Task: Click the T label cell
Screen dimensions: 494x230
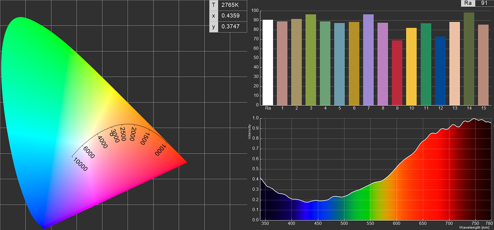Action: tap(213, 5)
